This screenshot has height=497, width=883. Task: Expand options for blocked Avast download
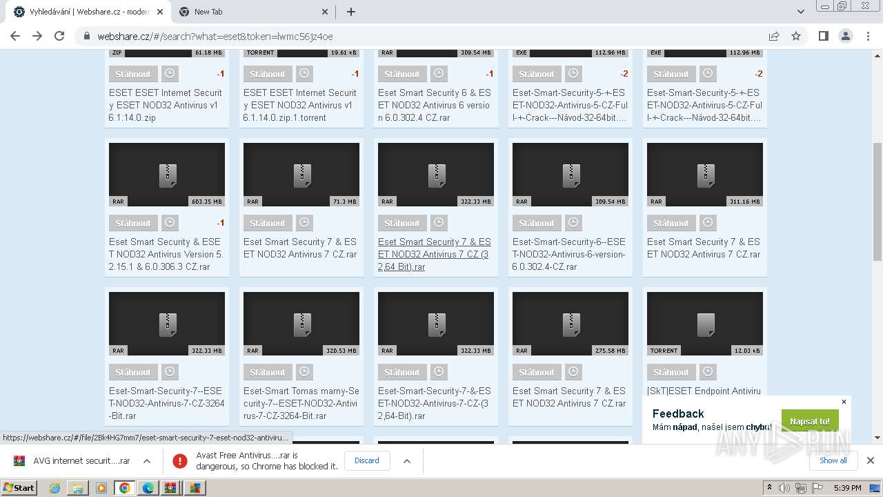tap(407, 460)
